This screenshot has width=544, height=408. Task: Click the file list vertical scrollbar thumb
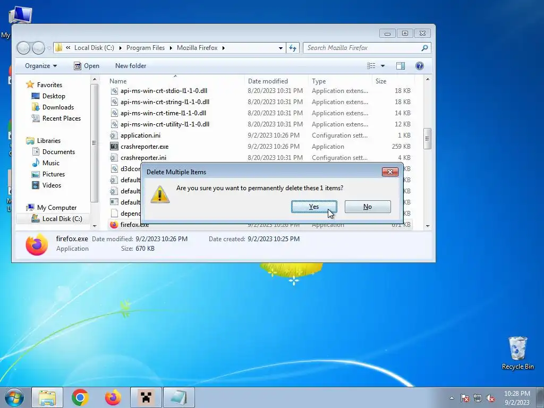pyautogui.click(x=428, y=139)
